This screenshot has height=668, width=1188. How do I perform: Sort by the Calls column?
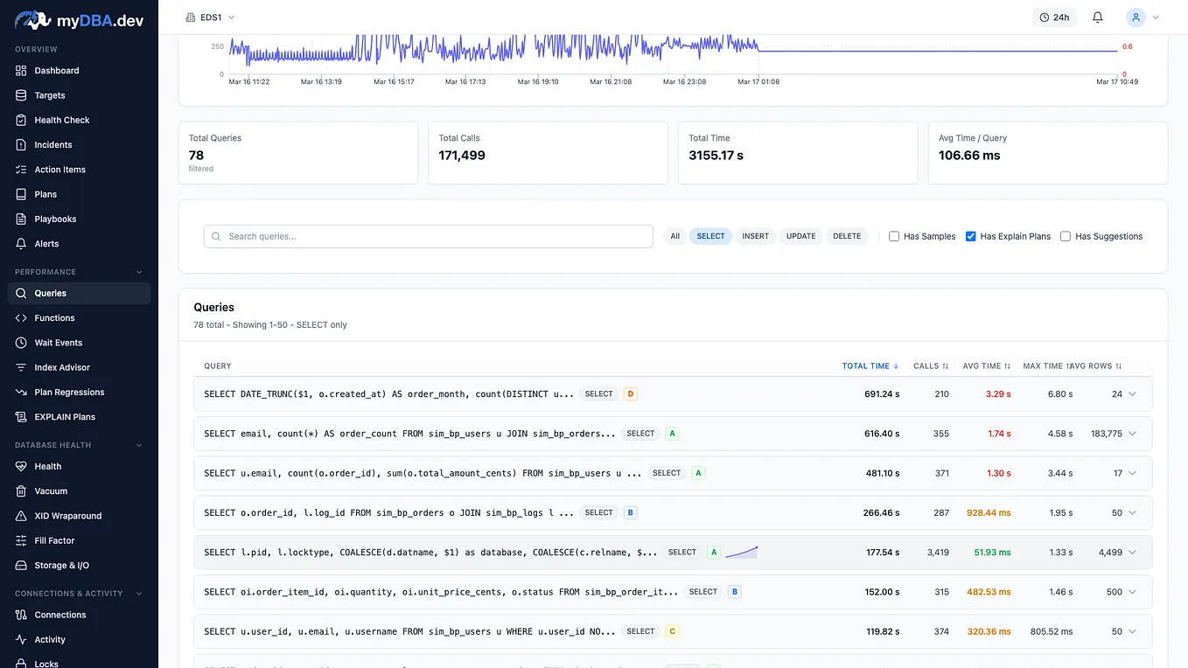point(931,366)
